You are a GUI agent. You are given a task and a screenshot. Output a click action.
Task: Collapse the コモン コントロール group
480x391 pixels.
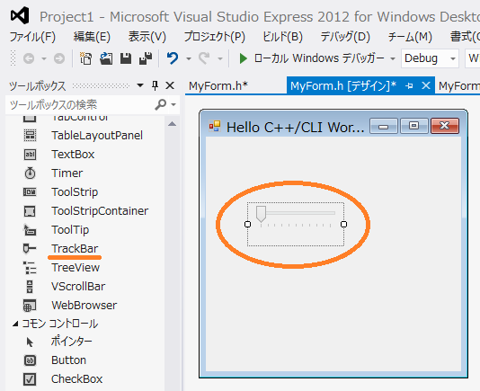pos(15,324)
